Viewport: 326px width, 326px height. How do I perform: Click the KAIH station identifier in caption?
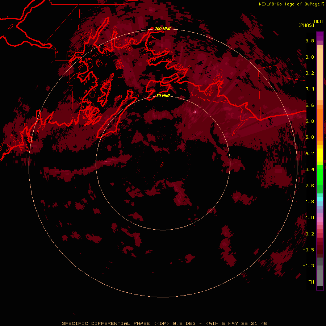click(212, 323)
